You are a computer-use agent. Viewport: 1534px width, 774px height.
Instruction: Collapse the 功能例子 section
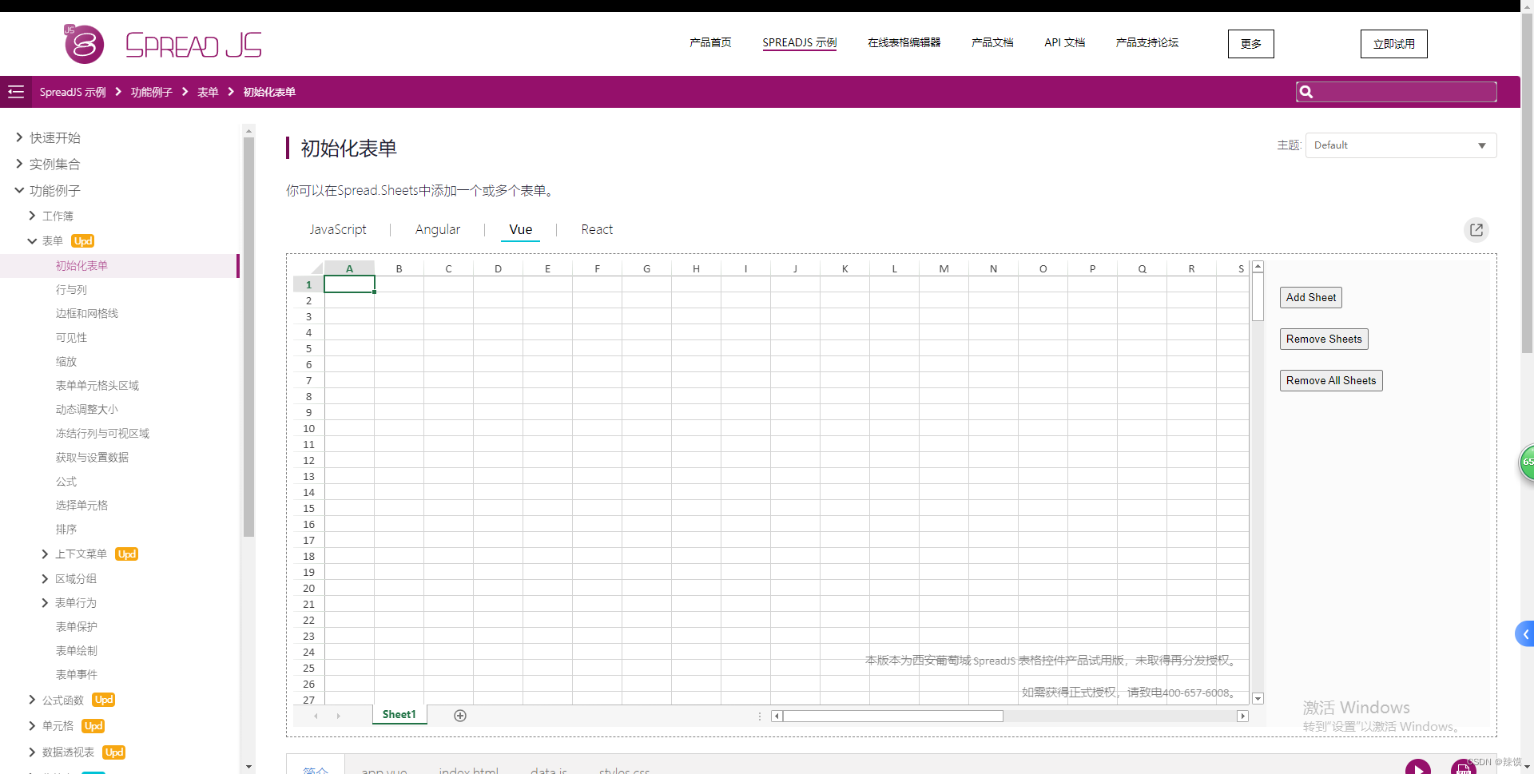pyautogui.click(x=19, y=190)
